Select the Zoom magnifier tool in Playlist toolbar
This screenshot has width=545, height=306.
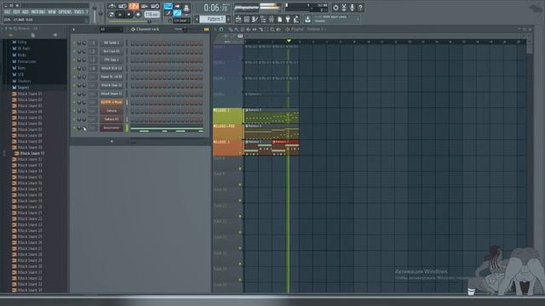272,30
